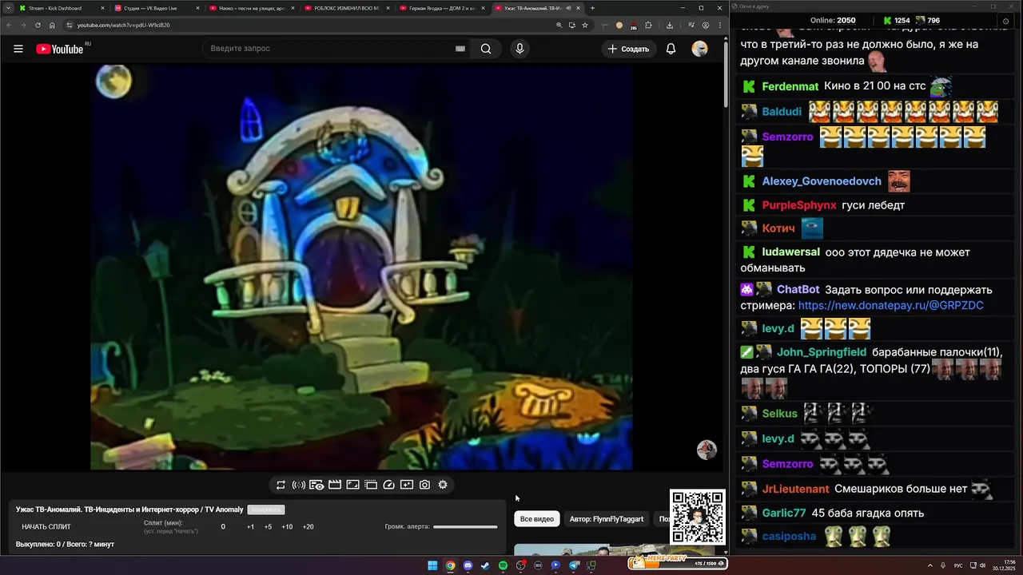Open Steam from the taskbar
The height and width of the screenshot is (575, 1023).
pos(485,565)
